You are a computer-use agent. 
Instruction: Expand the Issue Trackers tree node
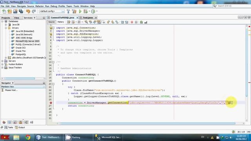pos(2,68)
